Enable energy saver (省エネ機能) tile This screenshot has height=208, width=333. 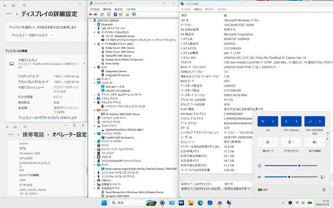(315, 142)
